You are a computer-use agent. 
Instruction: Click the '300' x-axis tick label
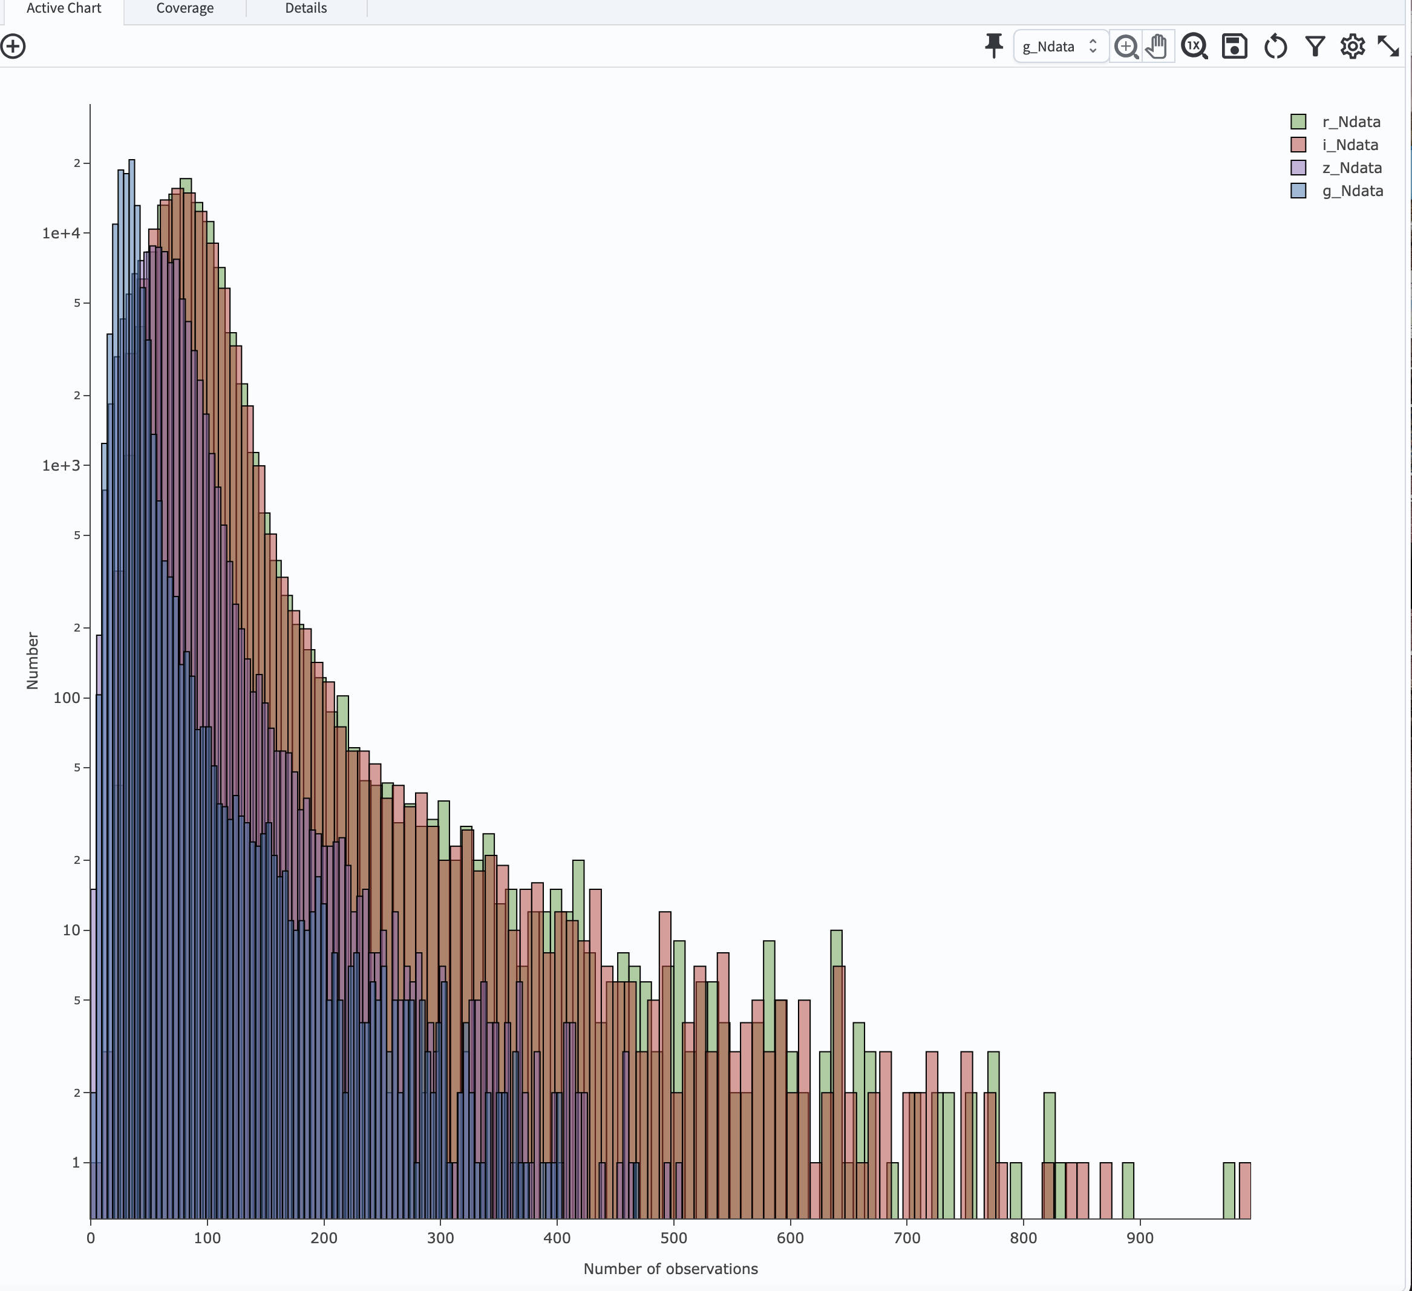[440, 1238]
